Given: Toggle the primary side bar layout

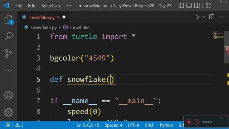Looking at the screenshot, I should [x=181, y=6].
